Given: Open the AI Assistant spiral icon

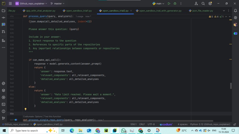Looking at the screenshot, I should [235, 18].
